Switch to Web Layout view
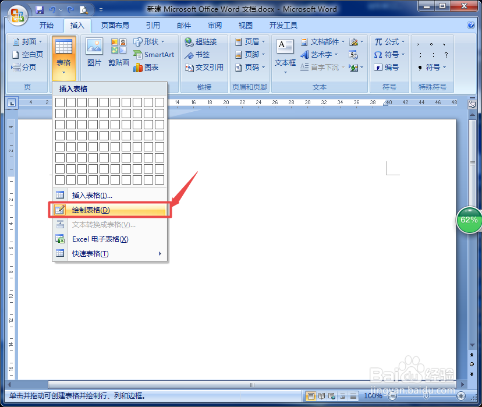 [332, 397]
